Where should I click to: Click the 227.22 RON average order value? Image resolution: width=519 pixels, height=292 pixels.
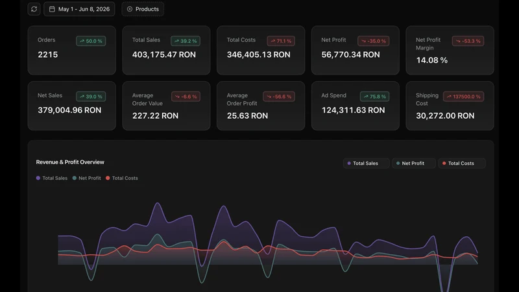155,116
